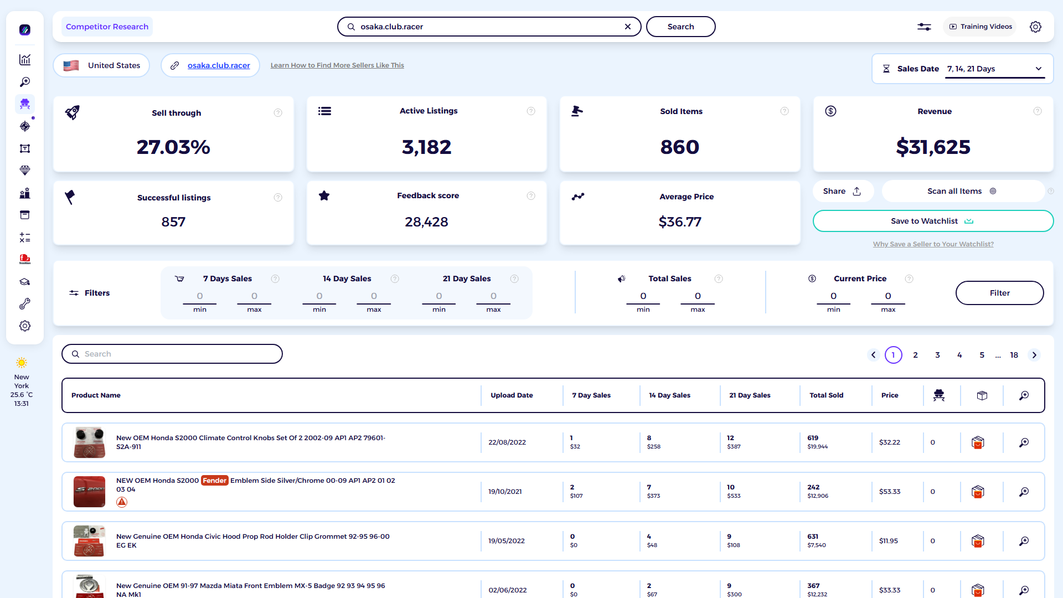The image size is (1063, 598).
Task: Go to the next results page arrow
Action: click(x=1034, y=355)
